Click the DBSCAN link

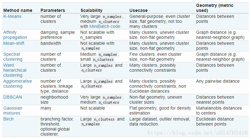13,97
